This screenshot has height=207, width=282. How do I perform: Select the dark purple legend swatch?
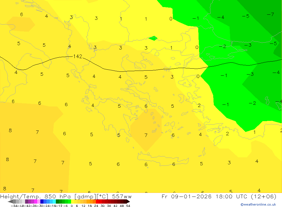click(x=27, y=202)
